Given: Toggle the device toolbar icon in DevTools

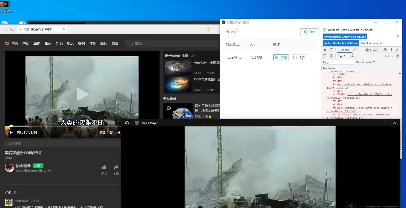Looking at the screenshot, I should (331, 50).
